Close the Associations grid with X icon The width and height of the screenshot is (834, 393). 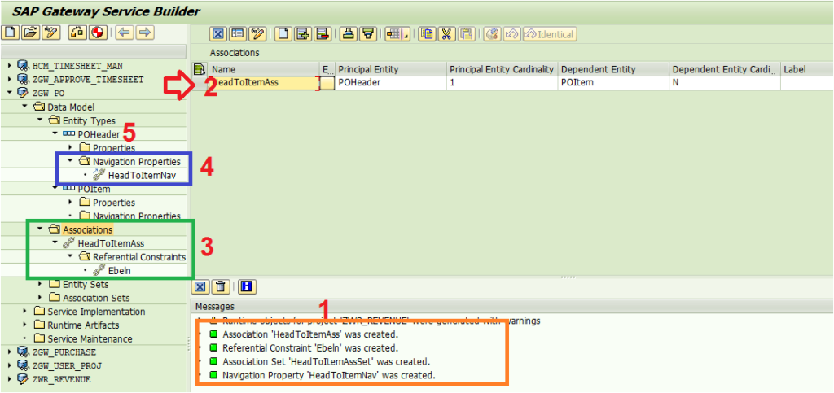point(218,34)
